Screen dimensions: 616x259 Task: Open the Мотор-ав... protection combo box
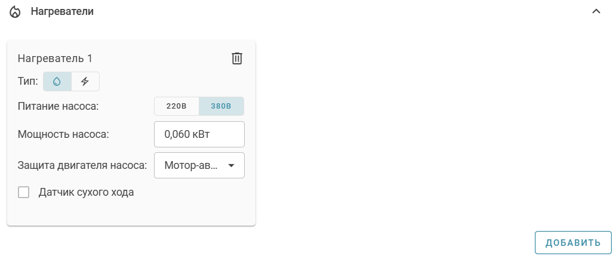(x=192, y=165)
